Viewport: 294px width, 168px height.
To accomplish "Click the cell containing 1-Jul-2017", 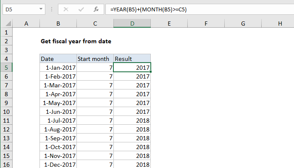I will pos(58,121).
